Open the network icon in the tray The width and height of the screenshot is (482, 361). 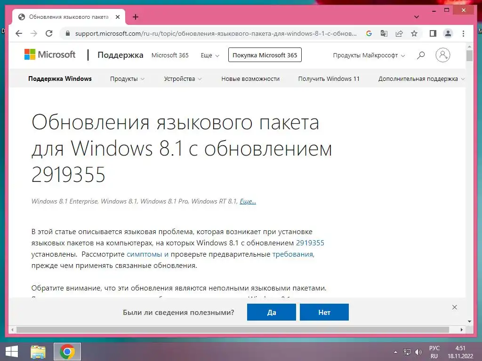tap(407, 352)
